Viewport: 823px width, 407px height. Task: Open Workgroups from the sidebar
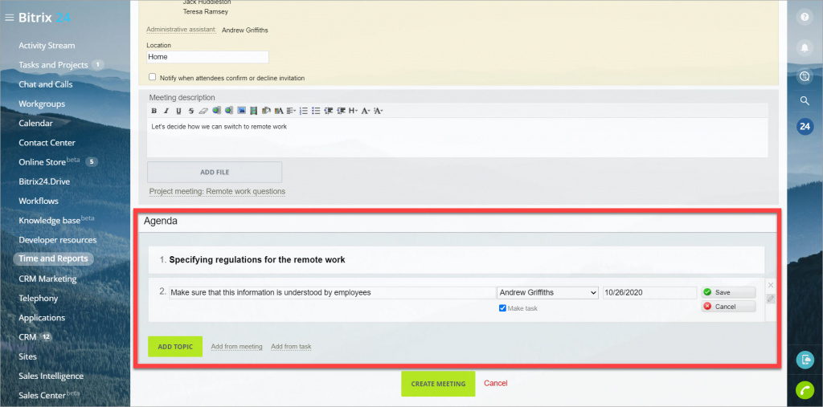[42, 104]
